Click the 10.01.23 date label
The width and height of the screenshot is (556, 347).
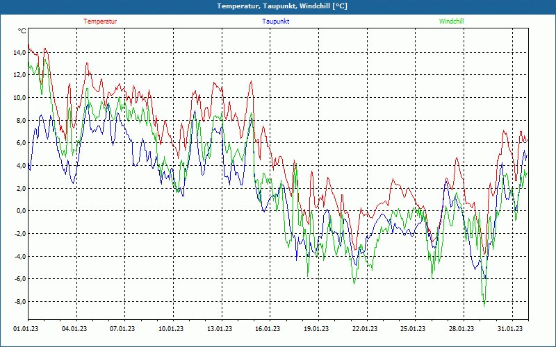(171, 329)
